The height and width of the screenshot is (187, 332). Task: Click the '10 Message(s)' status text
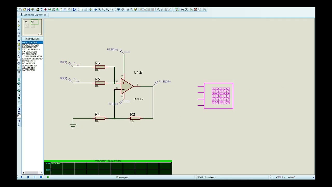pos(122,177)
